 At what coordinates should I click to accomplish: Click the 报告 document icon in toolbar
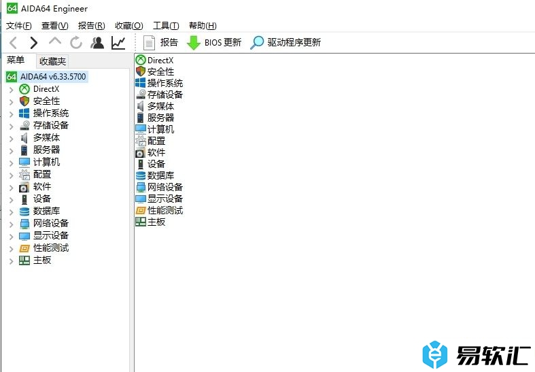point(149,43)
